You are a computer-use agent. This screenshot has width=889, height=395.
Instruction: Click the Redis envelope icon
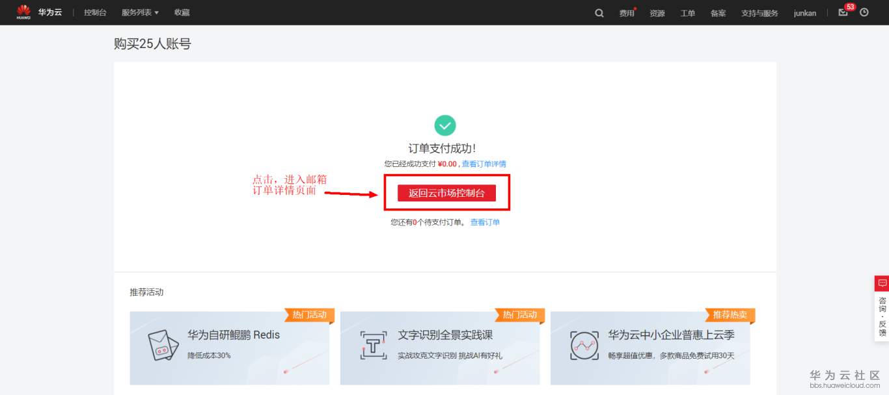tap(163, 346)
